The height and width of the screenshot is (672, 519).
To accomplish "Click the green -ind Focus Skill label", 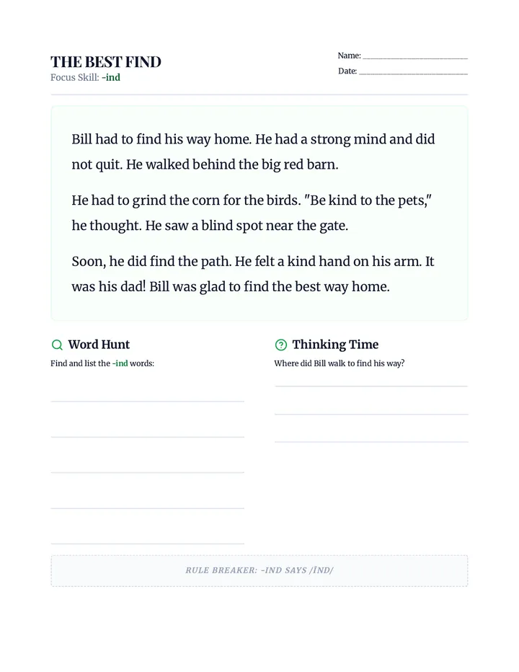I will tap(111, 78).
